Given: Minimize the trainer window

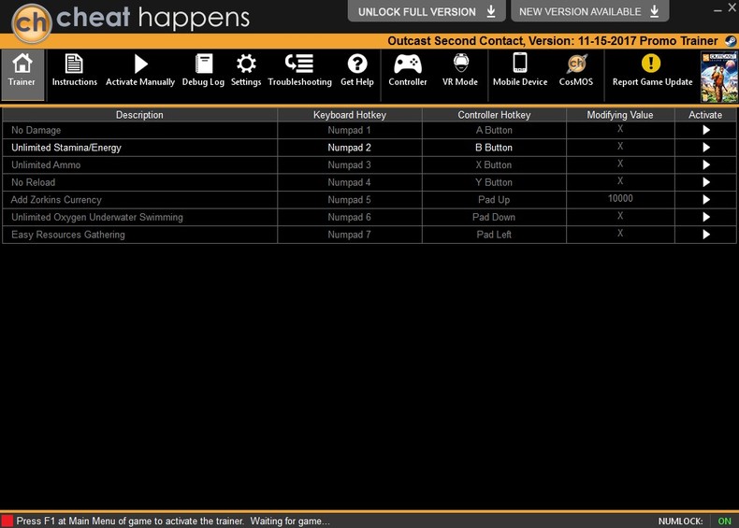Looking at the screenshot, I should click(717, 9).
